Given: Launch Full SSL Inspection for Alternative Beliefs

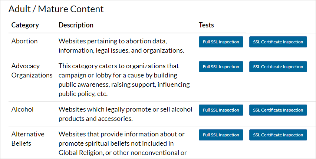Looking at the screenshot, I should (221, 135).
